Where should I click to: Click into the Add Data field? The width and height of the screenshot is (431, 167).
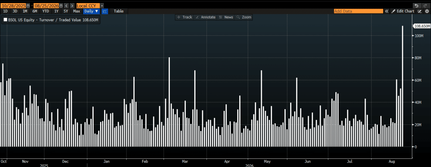(x=358, y=11)
